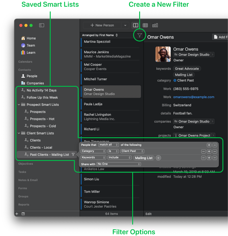Add another keyword with the round plus button

point(158,158)
